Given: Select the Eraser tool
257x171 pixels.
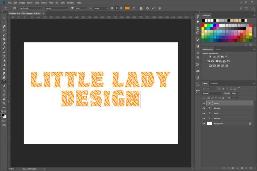Looking at the screenshot, I should [4, 61].
